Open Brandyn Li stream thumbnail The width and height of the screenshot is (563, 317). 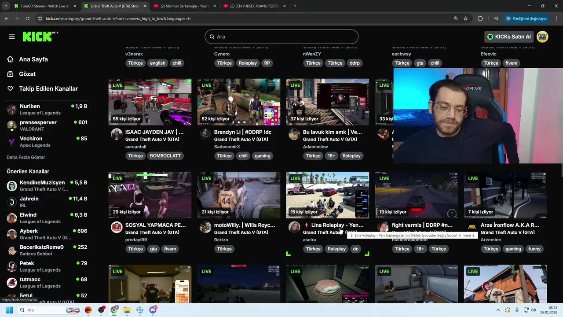(x=239, y=102)
